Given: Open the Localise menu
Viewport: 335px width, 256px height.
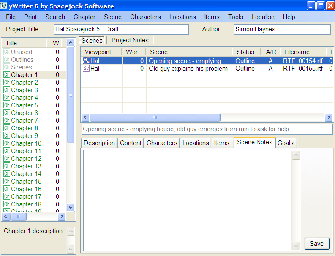Looking at the screenshot, I should click(x=263, y=17).
